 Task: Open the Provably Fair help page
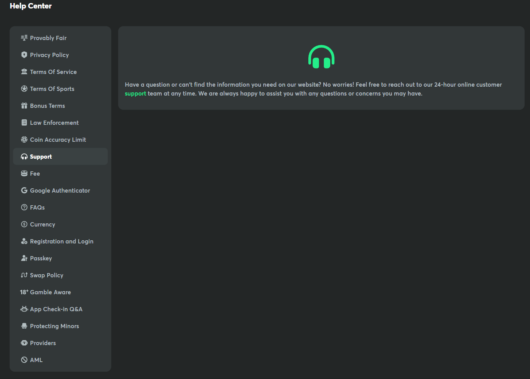pos(48,38)
